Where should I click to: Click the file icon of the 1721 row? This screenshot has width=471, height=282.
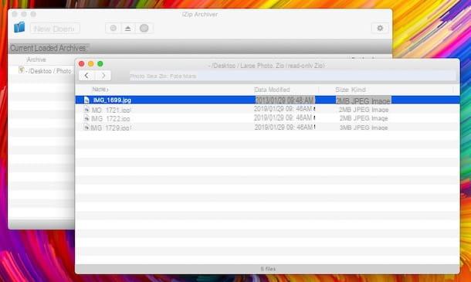pyautogui.click(x=86, y=109)
